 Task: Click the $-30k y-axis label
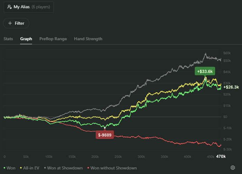[227, 149]
